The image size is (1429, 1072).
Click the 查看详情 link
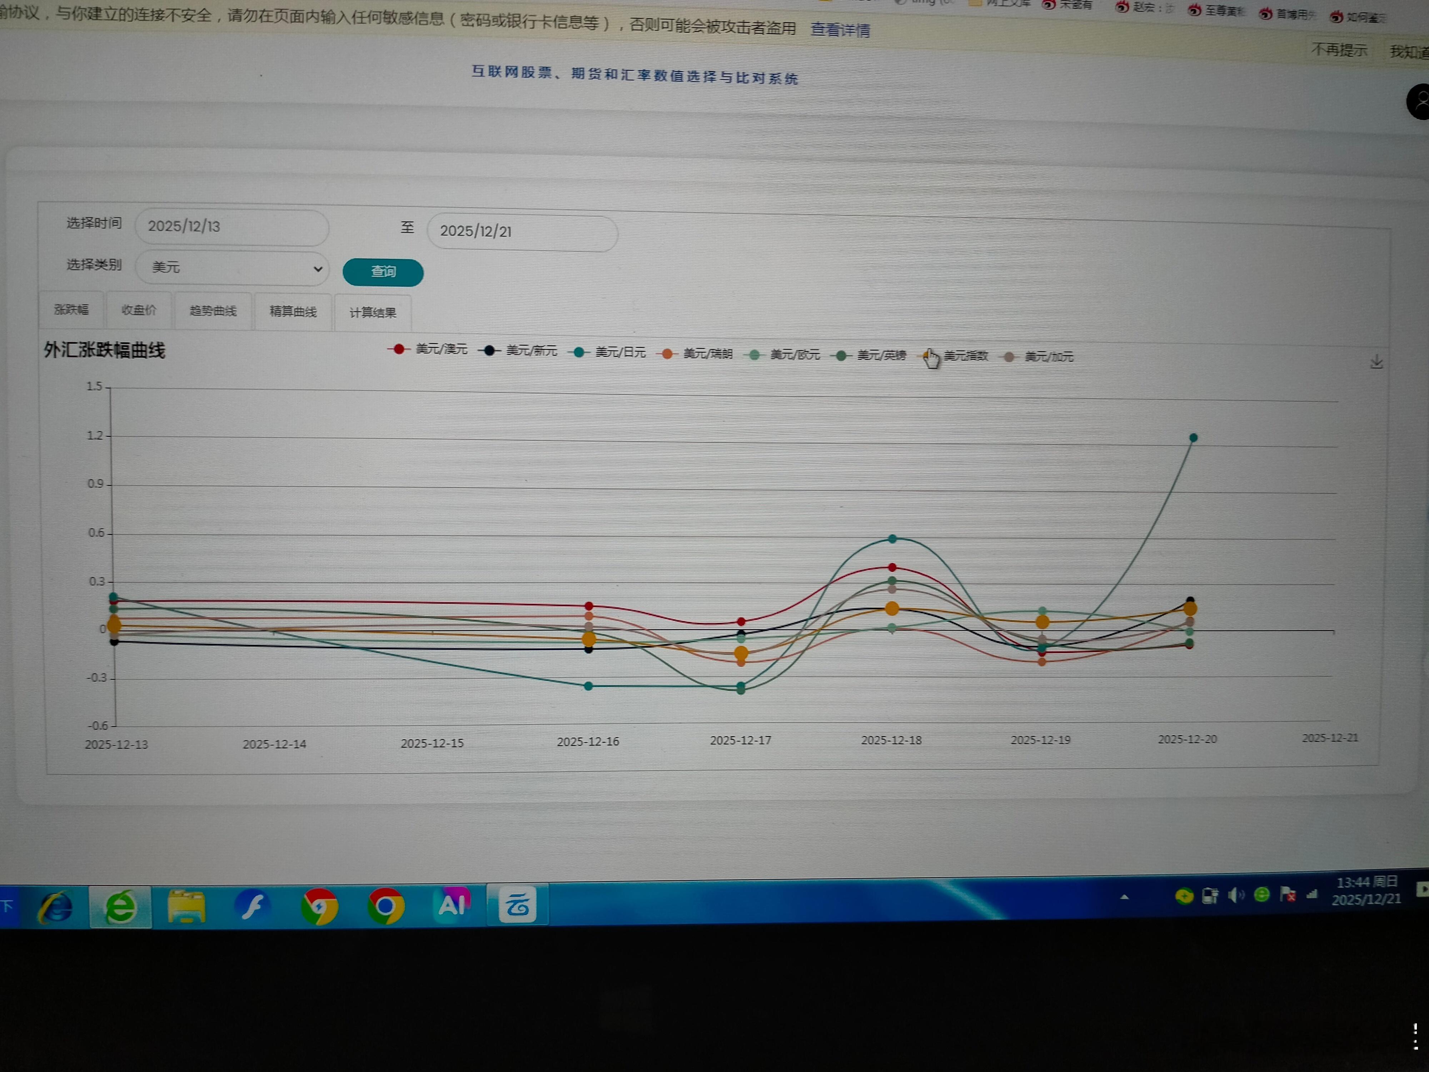point(840,30)
